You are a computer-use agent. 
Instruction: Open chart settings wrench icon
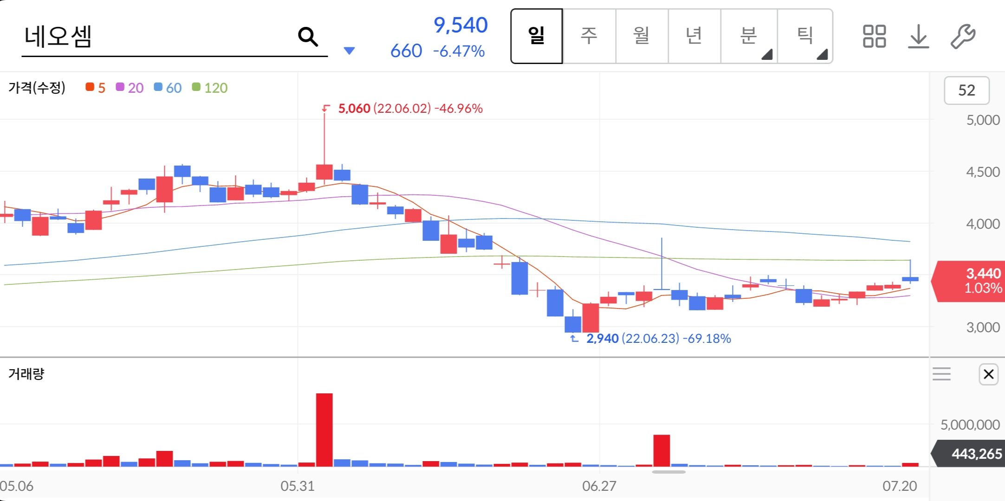963,36
